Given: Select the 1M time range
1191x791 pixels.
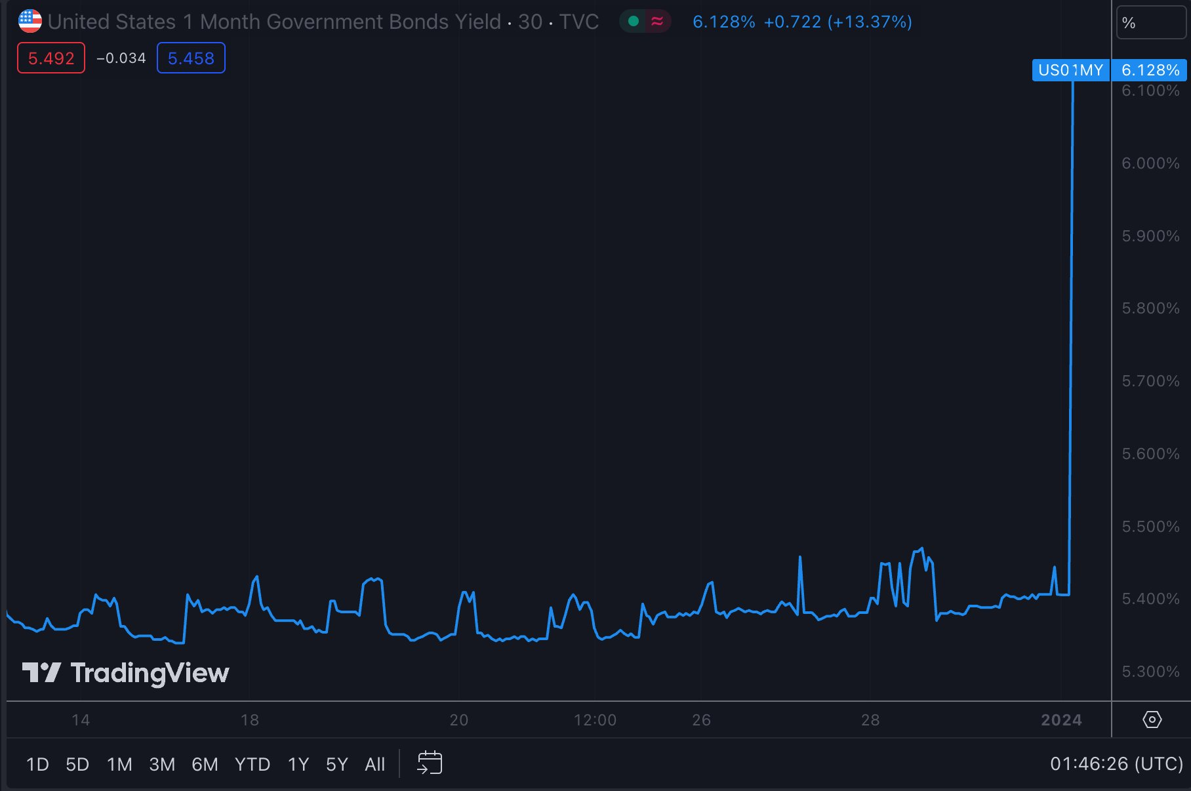Looking at the screenshot, I should click(119, 764).
